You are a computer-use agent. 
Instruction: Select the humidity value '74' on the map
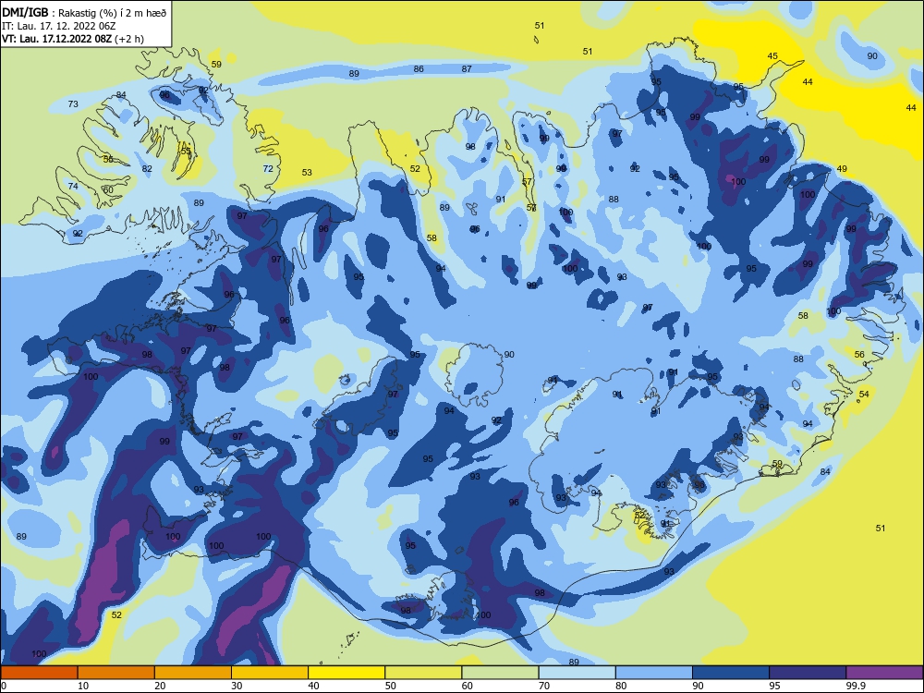(x=73, y=187)
